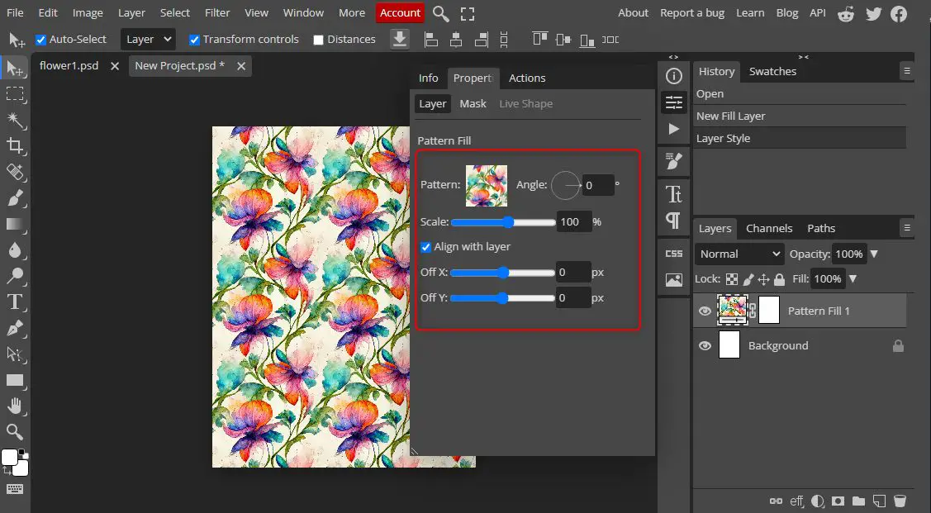Viewport: 931px width, 513px height.
Task: Open the Filter menu
Action: tap(216, 12)
